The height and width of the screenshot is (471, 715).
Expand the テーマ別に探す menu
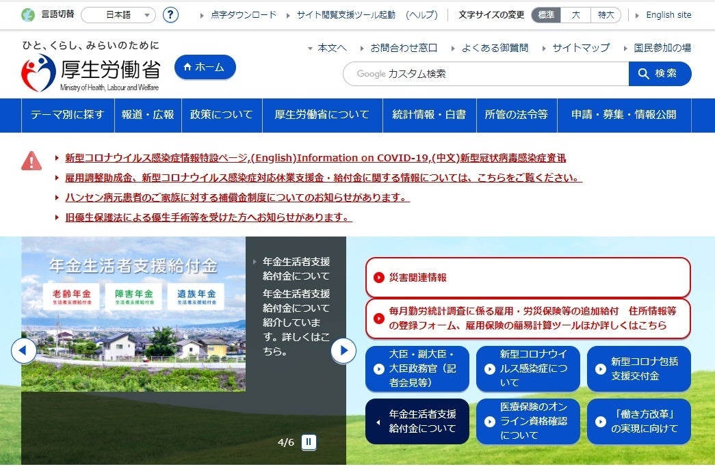point(67,115)
